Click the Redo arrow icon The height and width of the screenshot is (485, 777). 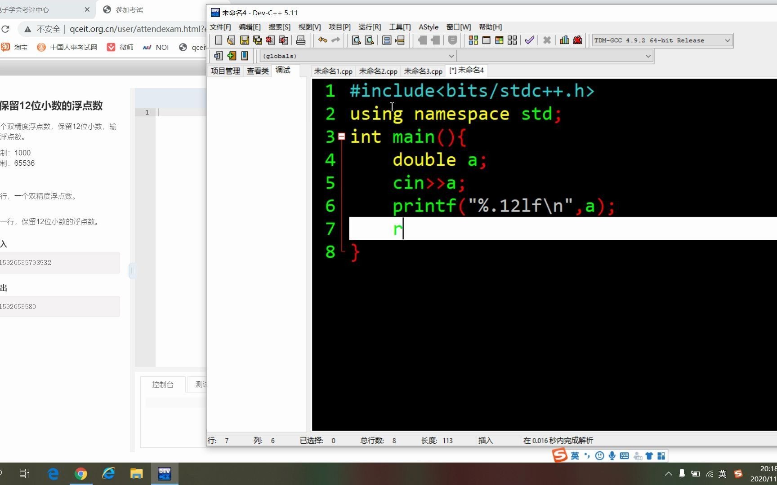tap(336, 40)
